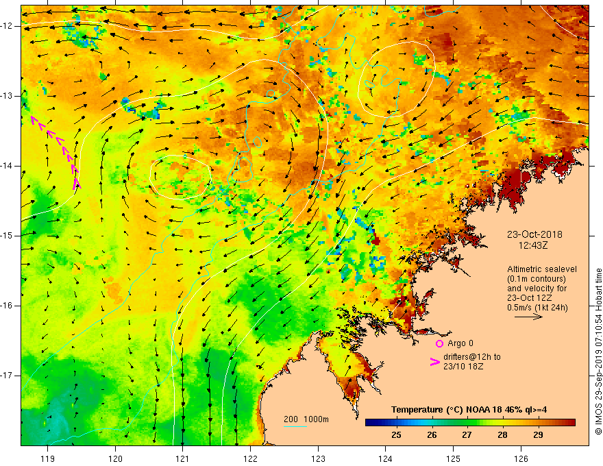Click the magenta Argo circle legend symbol

[x=439, y=343]
